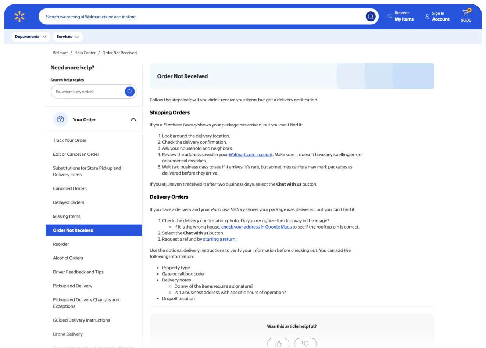
Task: Open Edit or Cancel an Order topic
Action: pos(76,154)
